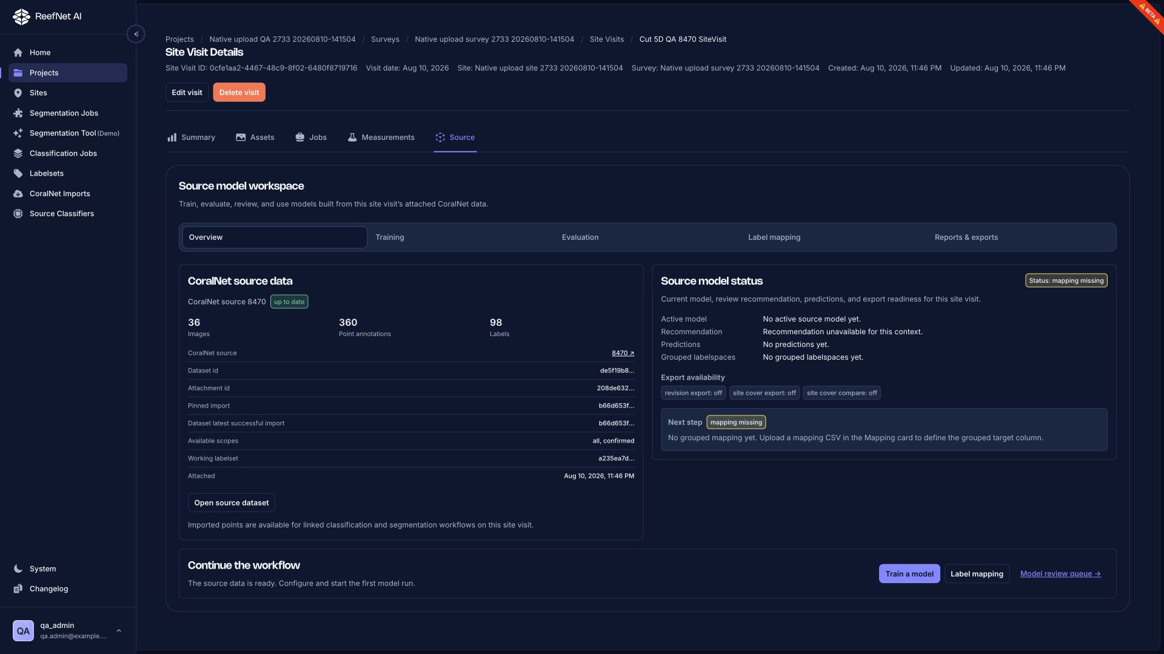Image resolution: width=1164 pixels, height=654 pixels.
Task: Open CoralNet Imports in the sidebar
Action: (x=68, y=194)
